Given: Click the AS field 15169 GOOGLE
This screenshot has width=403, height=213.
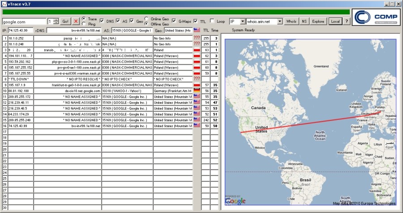Looking at the screenshot, I should tap(132, 30).
